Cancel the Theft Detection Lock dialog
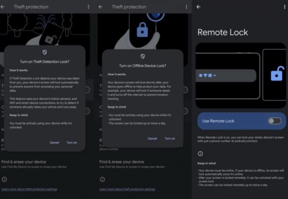Image resolution: width=288 pixels, height=199 pixels. tap(54, 142)
